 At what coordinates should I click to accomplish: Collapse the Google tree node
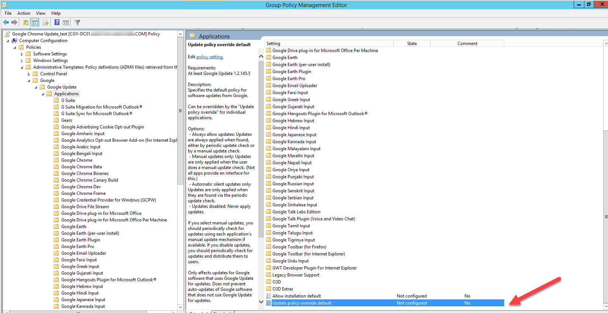tap(29, 81)
